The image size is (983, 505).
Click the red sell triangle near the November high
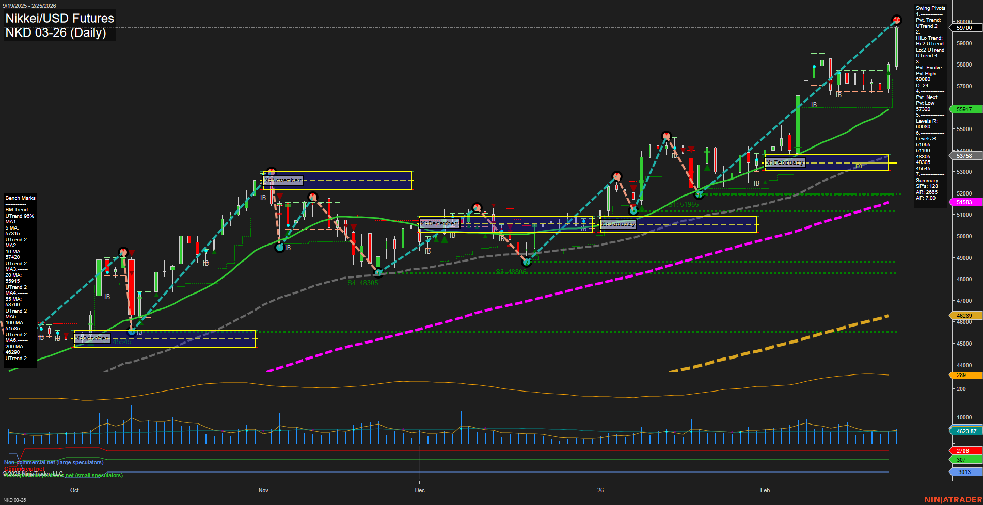point(279,197)
